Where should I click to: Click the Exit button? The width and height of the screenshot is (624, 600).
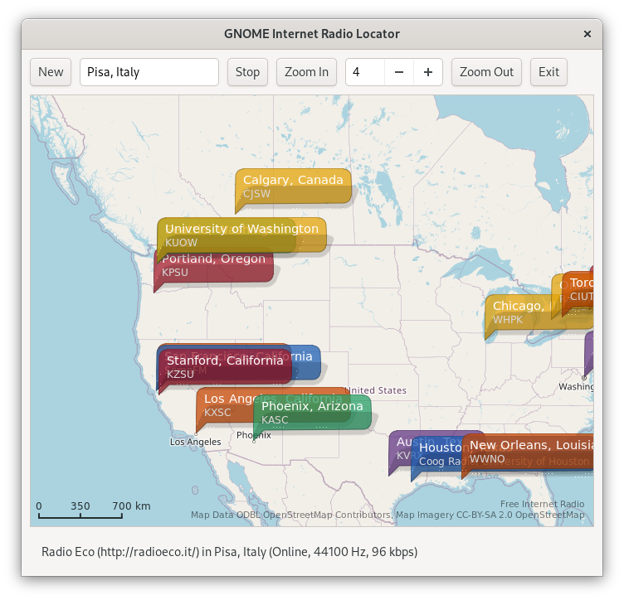coord(548,72)
